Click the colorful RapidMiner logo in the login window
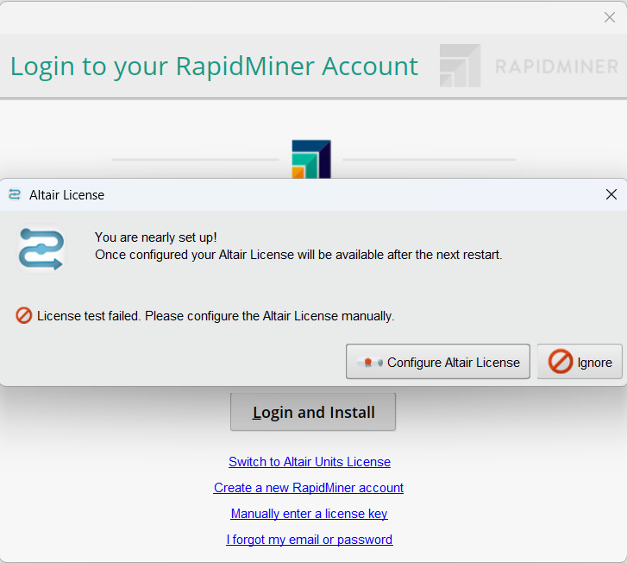This screenshot has width=627, height=563. (x=311, y=159)
